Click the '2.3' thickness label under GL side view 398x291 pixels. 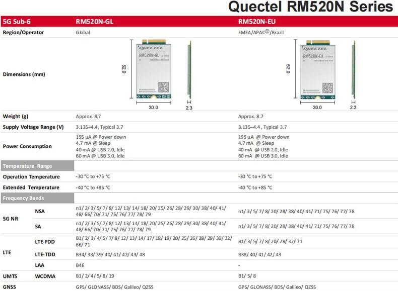click(x=189, y=108)
